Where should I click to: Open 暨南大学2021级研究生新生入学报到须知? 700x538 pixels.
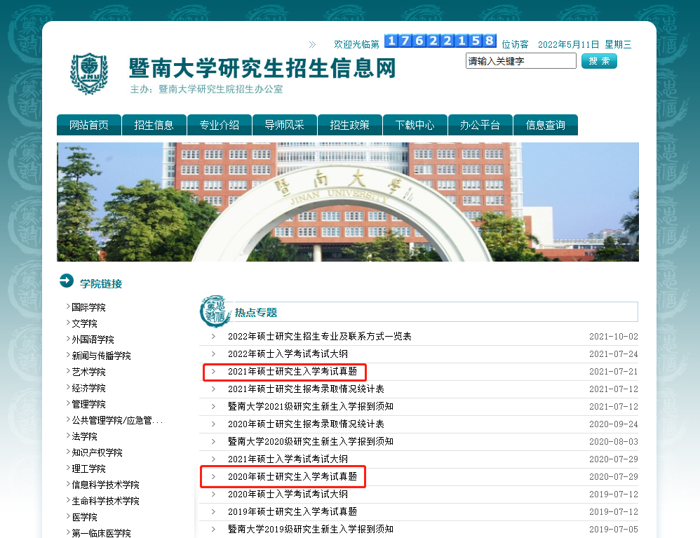coord(310,406)
